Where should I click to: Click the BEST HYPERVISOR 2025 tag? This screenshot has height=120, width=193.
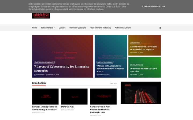105,62
